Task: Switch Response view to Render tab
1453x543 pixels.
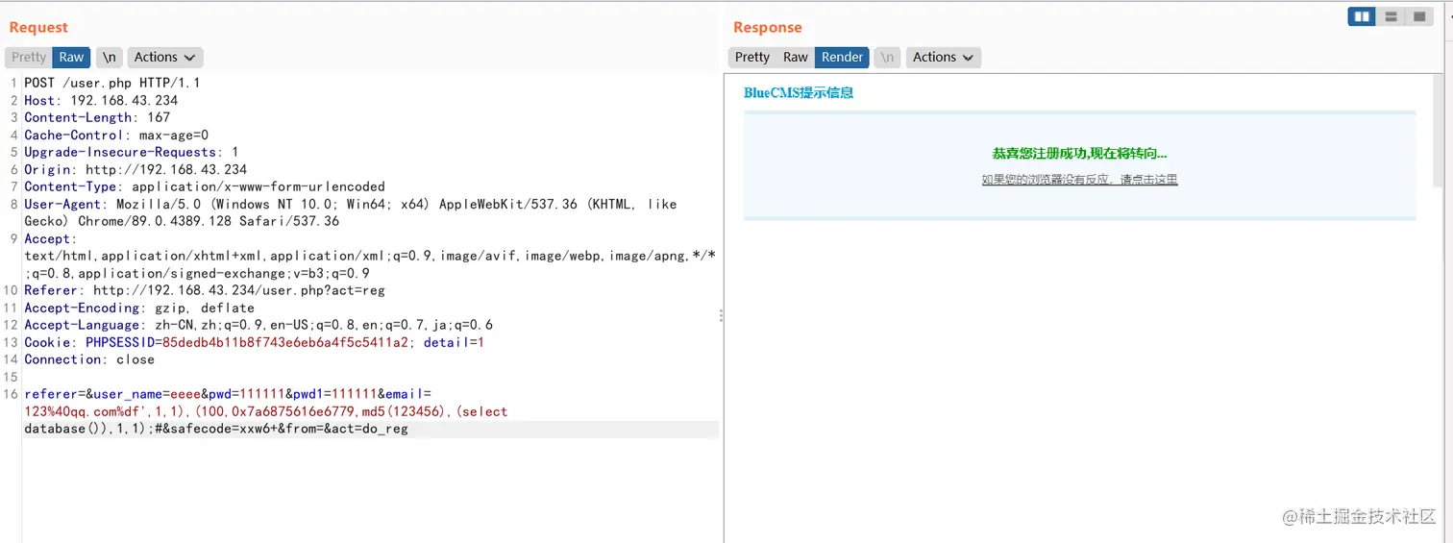Action: [x=842, y=58]
